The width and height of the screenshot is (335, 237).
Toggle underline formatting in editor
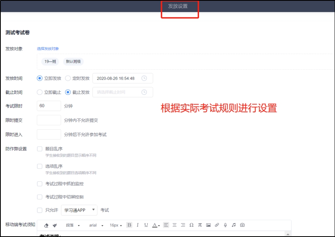pos(146,225)
